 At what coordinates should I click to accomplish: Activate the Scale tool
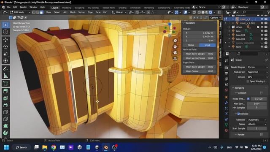5,54
